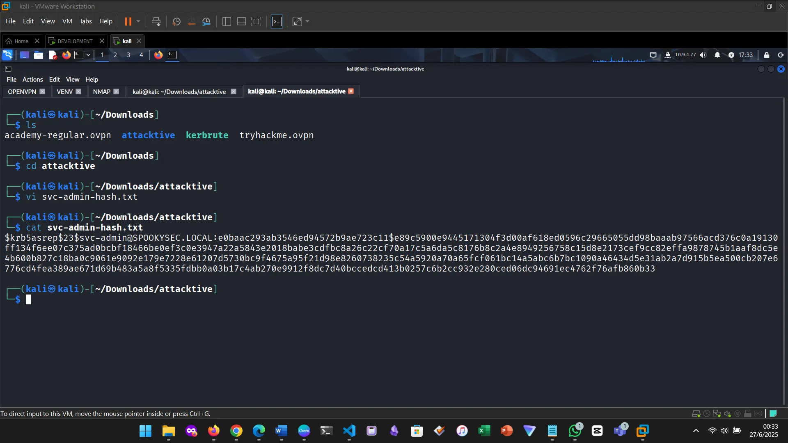This screenshot has height=443, width=788.
Task: Open the Kali applications menu dragon icon
Action: coord(7,55)
